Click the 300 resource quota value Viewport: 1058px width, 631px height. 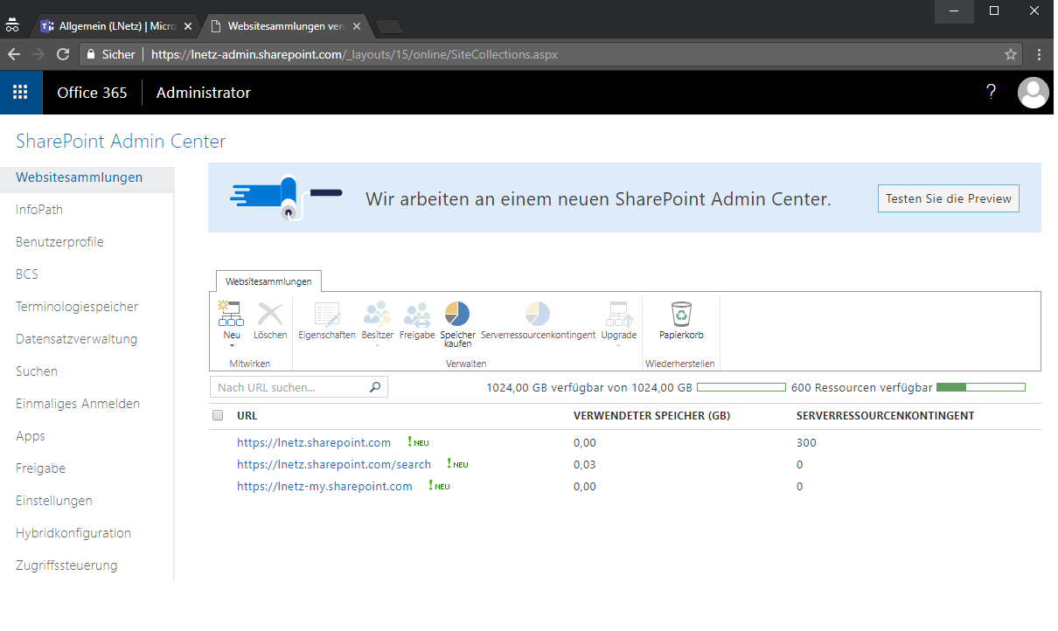click(x=806, y=443)
